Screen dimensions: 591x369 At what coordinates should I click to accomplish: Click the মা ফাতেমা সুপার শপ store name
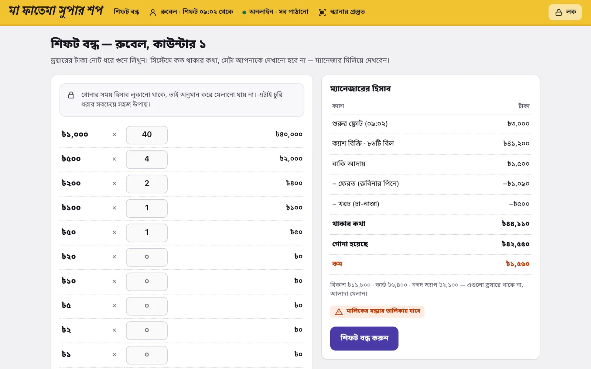click(56, 11)
